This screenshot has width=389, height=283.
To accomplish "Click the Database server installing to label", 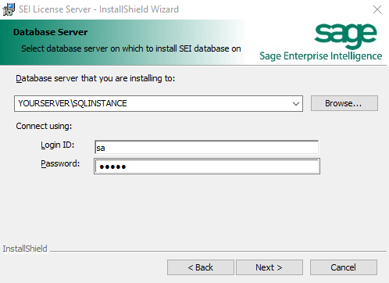I will (x=95, y=78).
